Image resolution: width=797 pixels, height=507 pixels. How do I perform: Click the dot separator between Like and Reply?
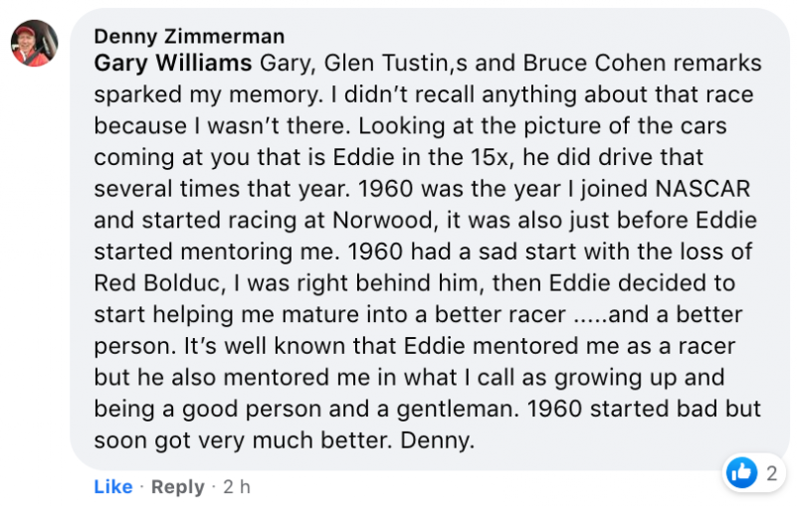pyautogui.click(x=142, y=487)
